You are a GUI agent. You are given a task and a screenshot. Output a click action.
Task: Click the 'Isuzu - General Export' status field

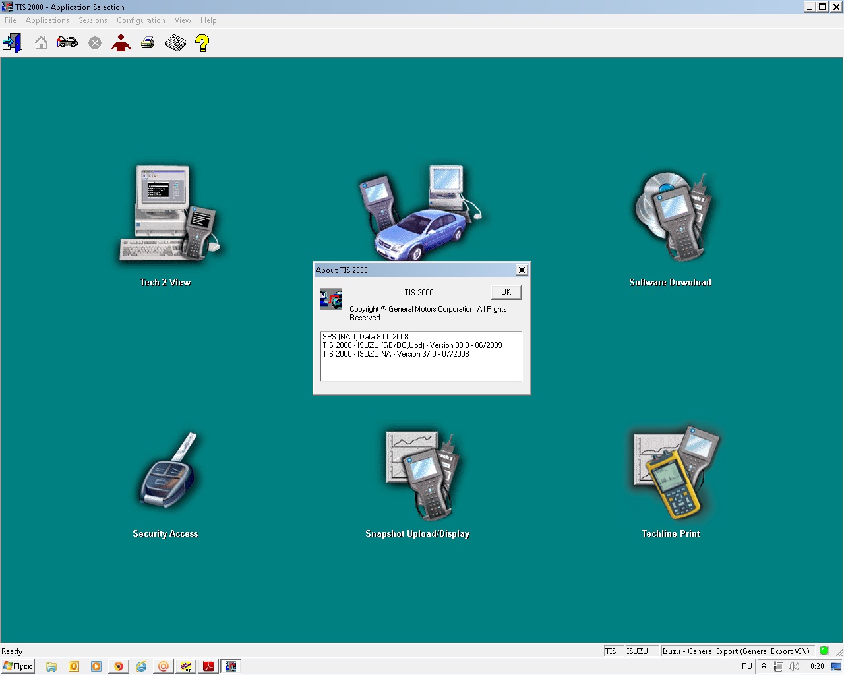(x=737, y=651)
